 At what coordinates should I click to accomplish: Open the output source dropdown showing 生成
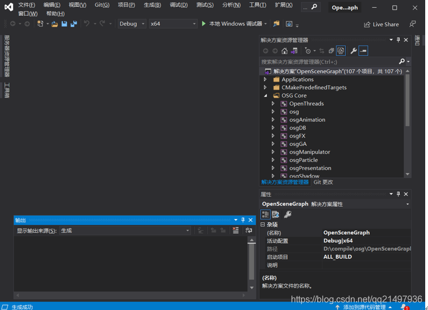[125, 231]
